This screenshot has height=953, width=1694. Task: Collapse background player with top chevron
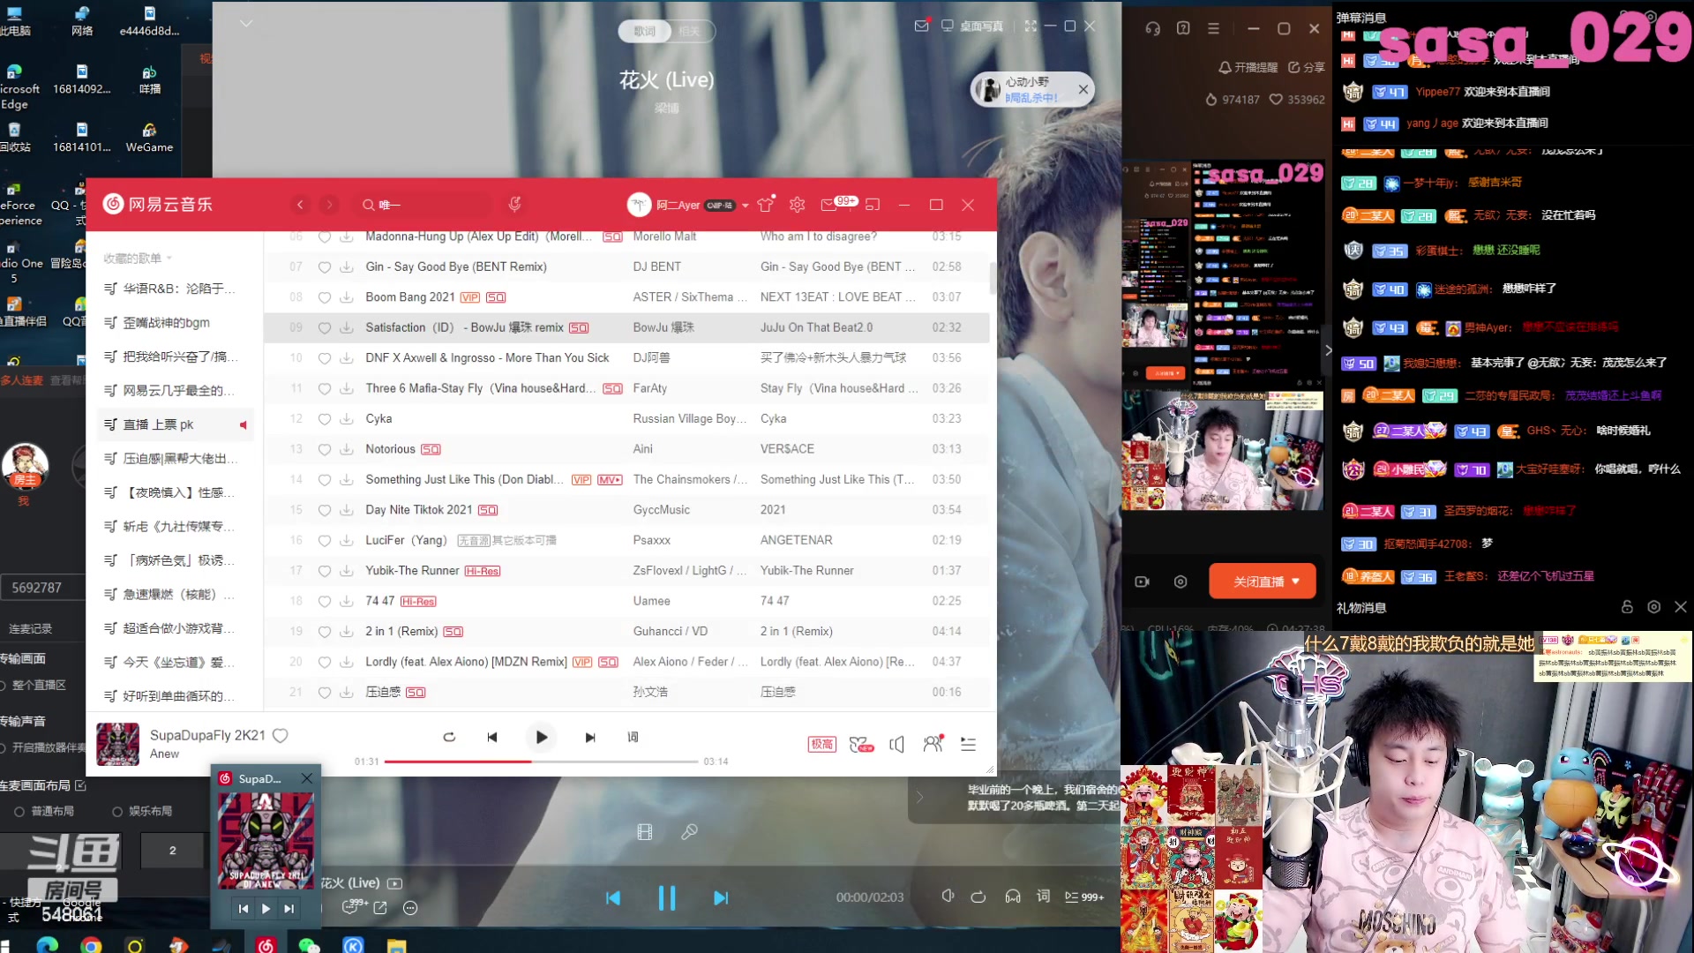(246, 24)
